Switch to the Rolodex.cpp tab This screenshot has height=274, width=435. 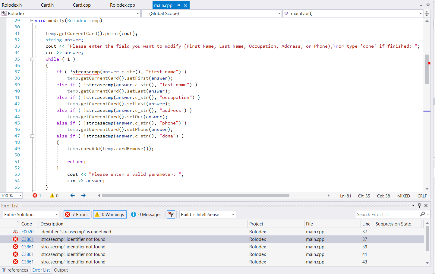(x=122, y=5)
